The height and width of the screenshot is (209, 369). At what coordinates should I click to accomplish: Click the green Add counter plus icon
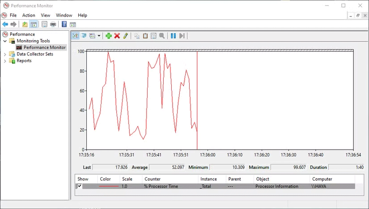click(109, 36)
